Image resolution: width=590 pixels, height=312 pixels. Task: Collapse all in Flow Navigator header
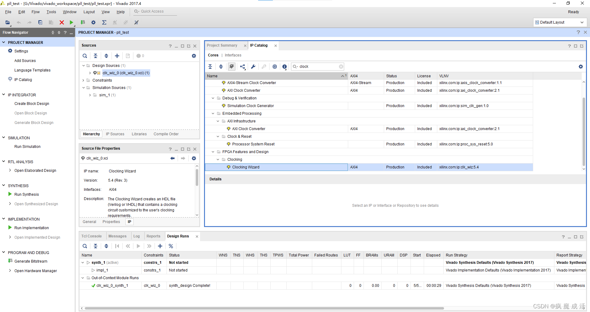pos(53,33)
